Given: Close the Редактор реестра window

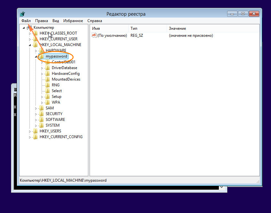Looking at the screenshot, I should pos(254,14).
